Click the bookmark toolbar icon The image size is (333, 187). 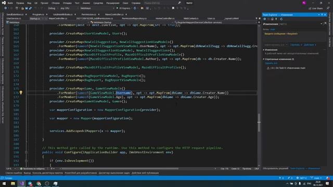173,8
